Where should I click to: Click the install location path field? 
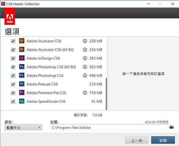(x=109, y=127)
